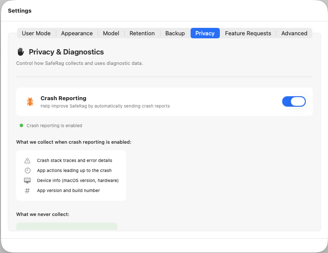Click 'What we never collect:' heading

(43, 214)
